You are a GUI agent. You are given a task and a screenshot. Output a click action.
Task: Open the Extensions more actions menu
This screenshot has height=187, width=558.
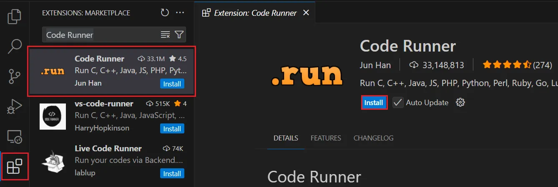click(180, 13)
